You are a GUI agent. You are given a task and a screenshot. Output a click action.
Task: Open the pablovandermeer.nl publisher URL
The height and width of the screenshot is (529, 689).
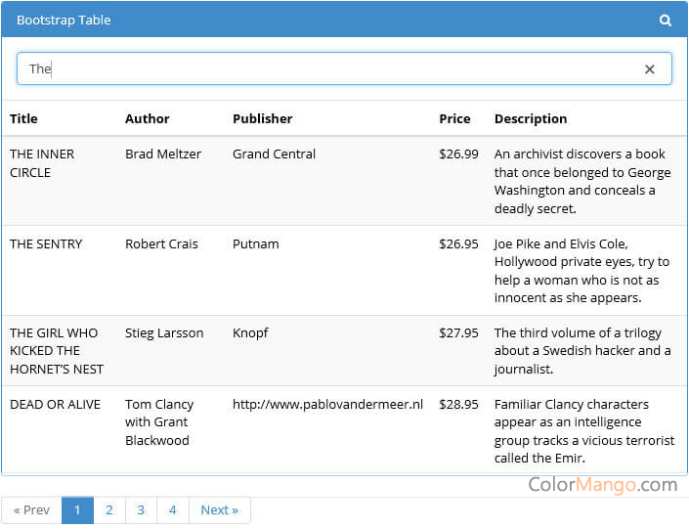(x=327, y=404)
